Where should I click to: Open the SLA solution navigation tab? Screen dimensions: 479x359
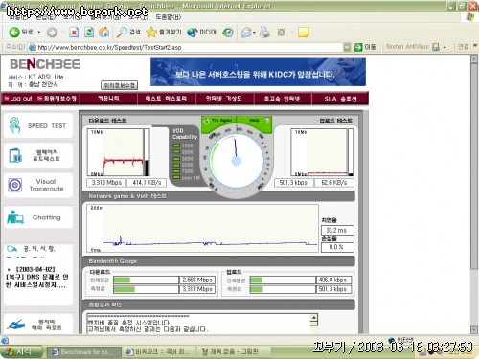[340, 99]
